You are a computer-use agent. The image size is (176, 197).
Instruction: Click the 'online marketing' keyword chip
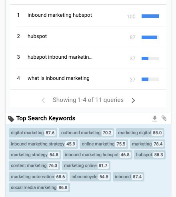pos(104,144)
